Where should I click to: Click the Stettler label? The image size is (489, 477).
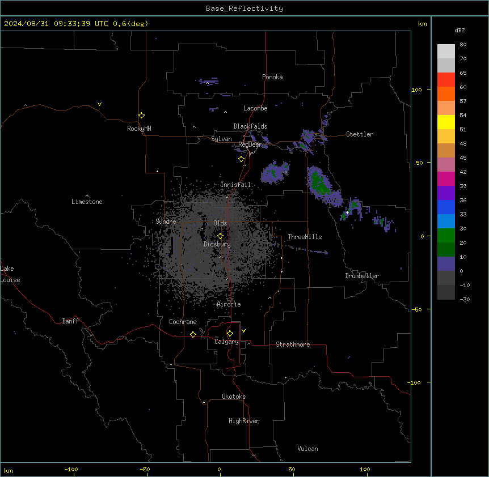(360, 134)
